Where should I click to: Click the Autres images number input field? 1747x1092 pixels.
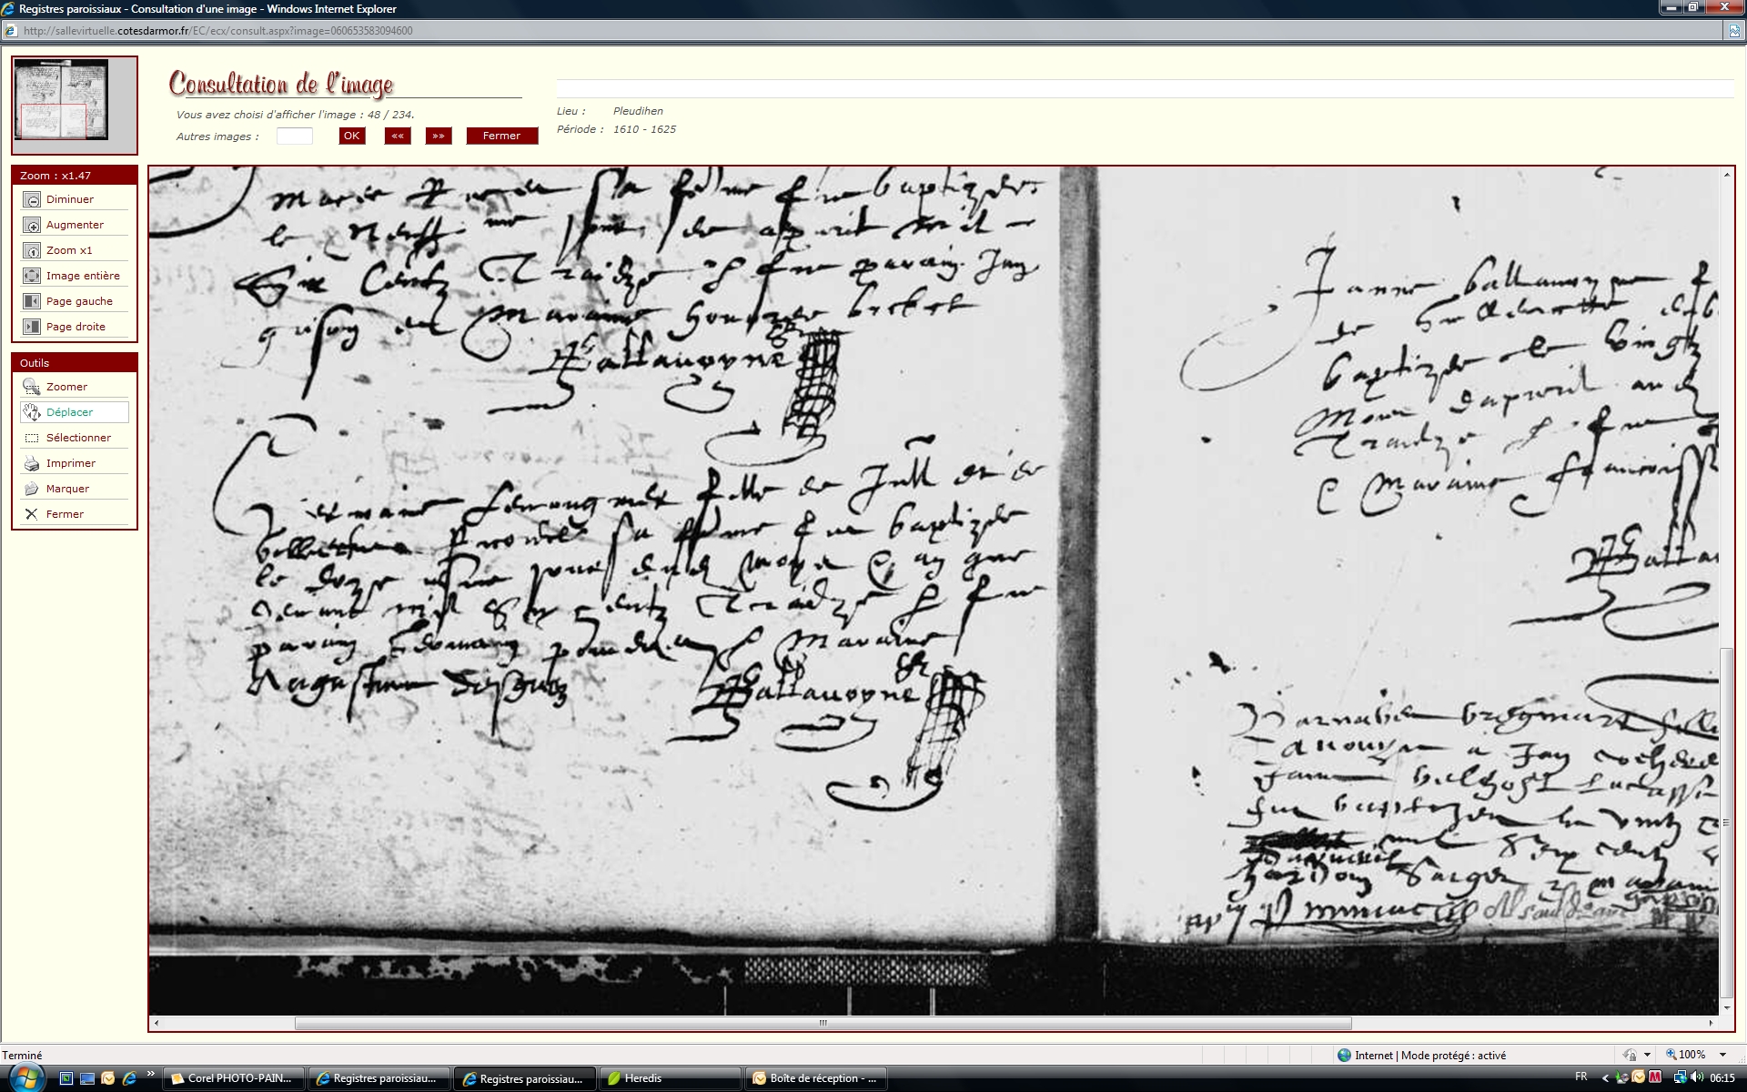click(x=295, y=136)
